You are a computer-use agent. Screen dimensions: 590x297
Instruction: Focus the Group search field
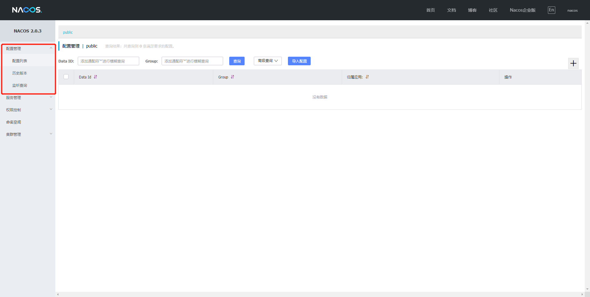pyautogui.click(x=192, y=61)
